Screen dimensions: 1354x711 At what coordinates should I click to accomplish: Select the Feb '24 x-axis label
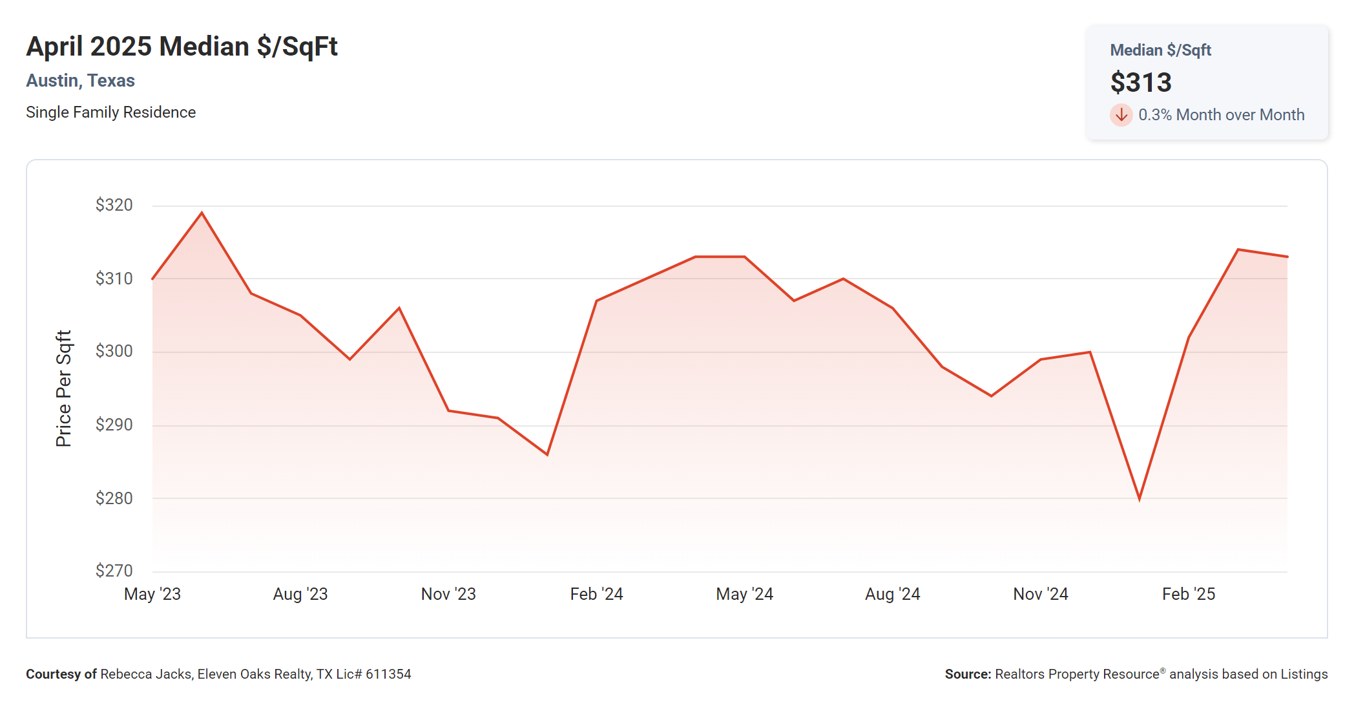coord(596,594)
